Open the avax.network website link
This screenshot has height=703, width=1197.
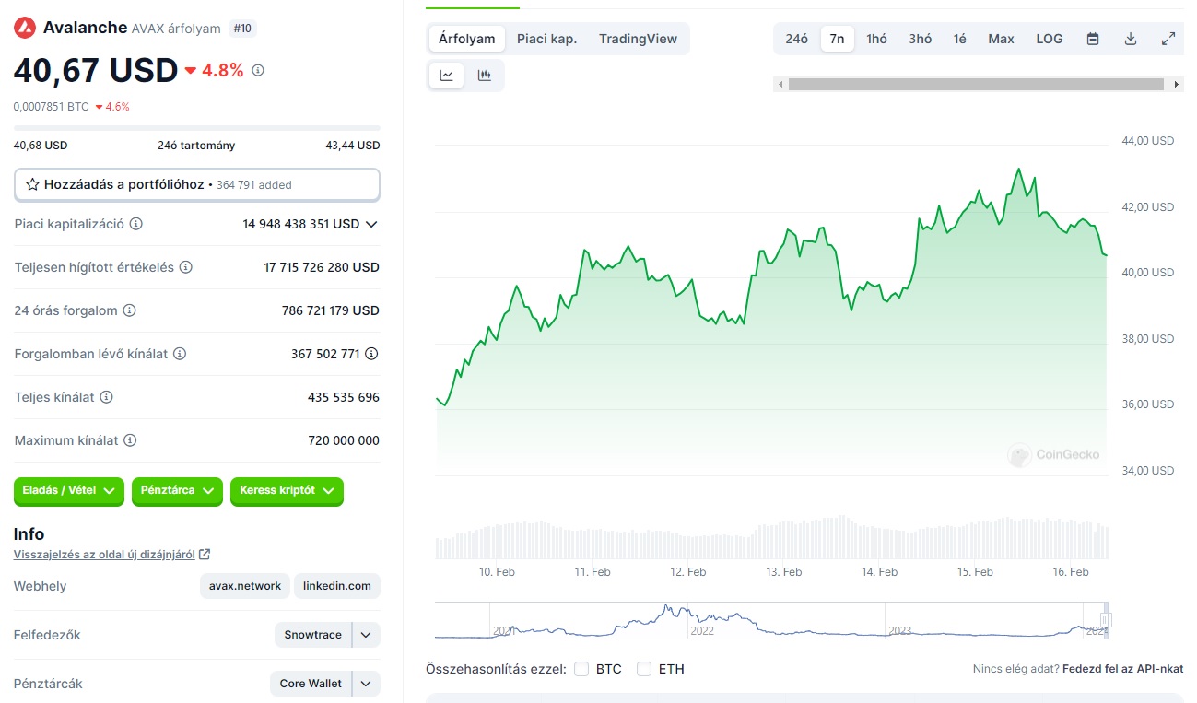click(245, 586)
